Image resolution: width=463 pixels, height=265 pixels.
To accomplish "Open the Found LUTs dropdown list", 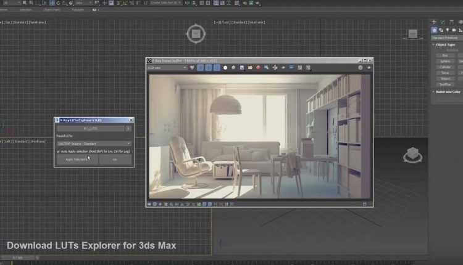I will click(94, 144).
